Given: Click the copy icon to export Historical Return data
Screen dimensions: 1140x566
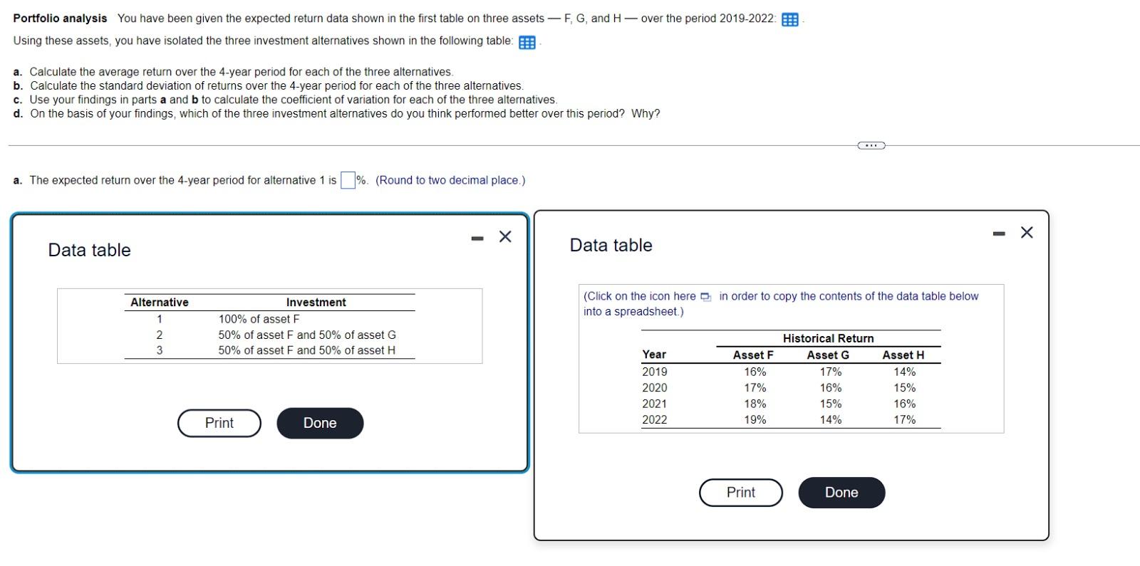Looking at the screenshot, I should point(706,296).
